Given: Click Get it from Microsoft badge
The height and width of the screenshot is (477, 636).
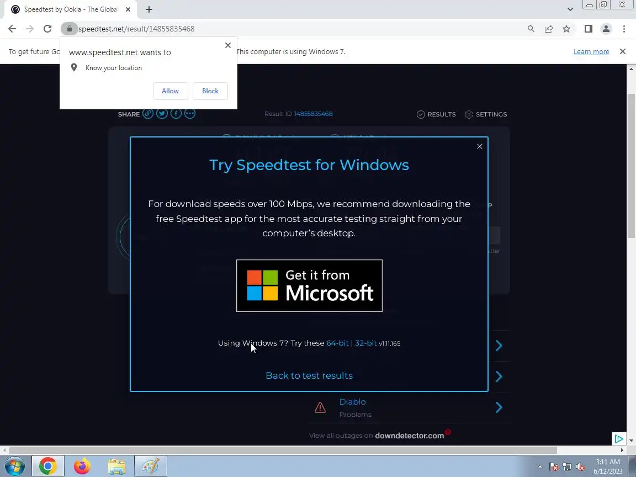Looking at the screenshot, I should tap(309, 285).
